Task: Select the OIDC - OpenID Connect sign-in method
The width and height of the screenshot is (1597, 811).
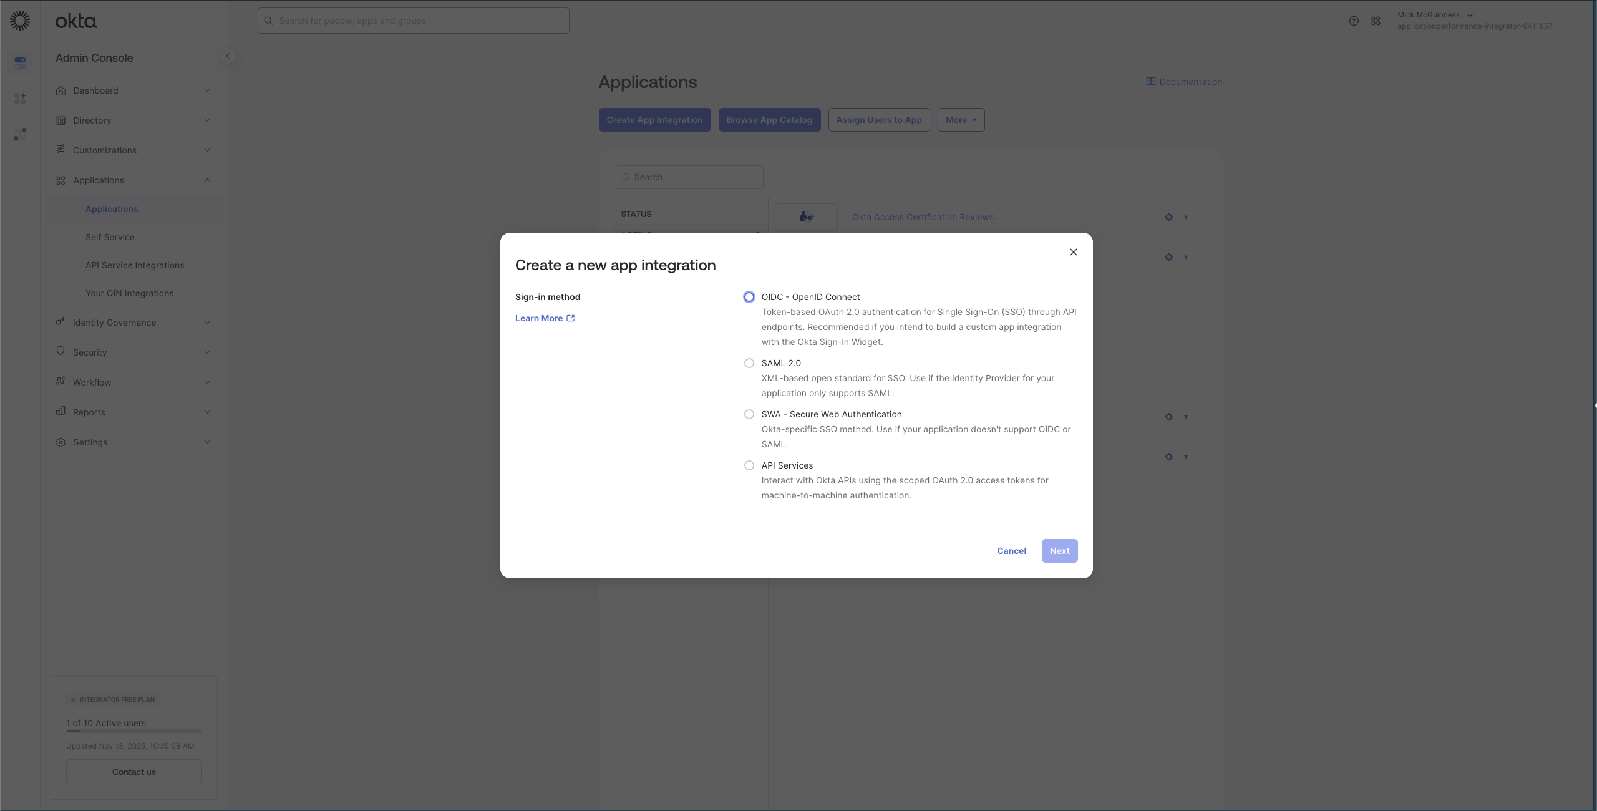Action: pos(748,296)
